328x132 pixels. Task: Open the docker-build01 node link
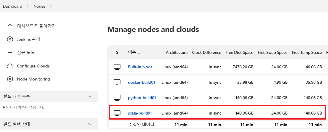pos(141,82)
